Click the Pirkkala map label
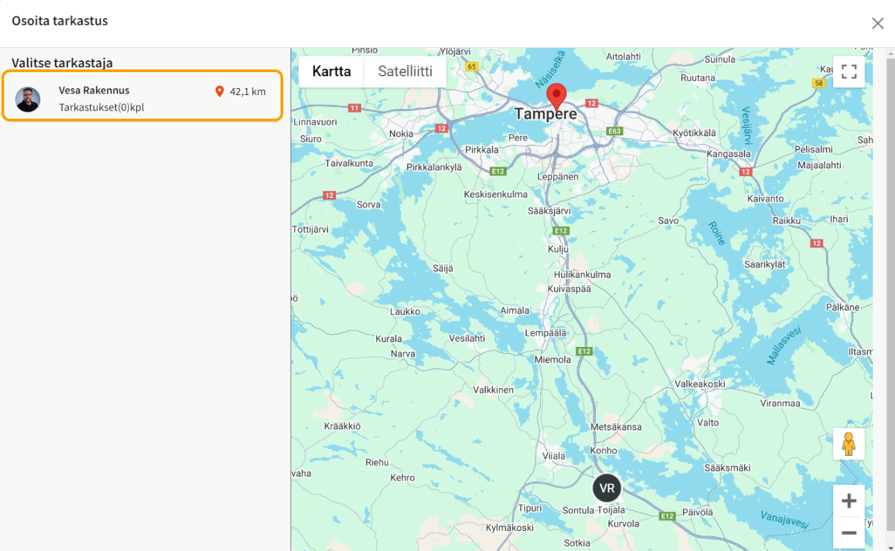 point(482,149)
